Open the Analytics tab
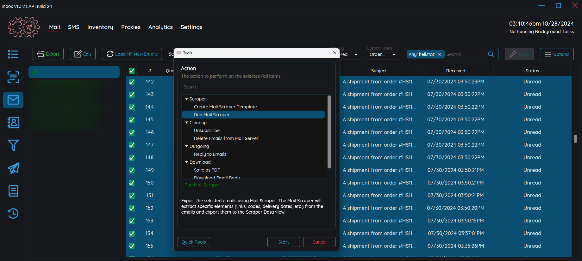 pos(160,27)
